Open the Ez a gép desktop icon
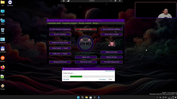Image resolution: width=177 pixels, height=99 pixels. 2,12
